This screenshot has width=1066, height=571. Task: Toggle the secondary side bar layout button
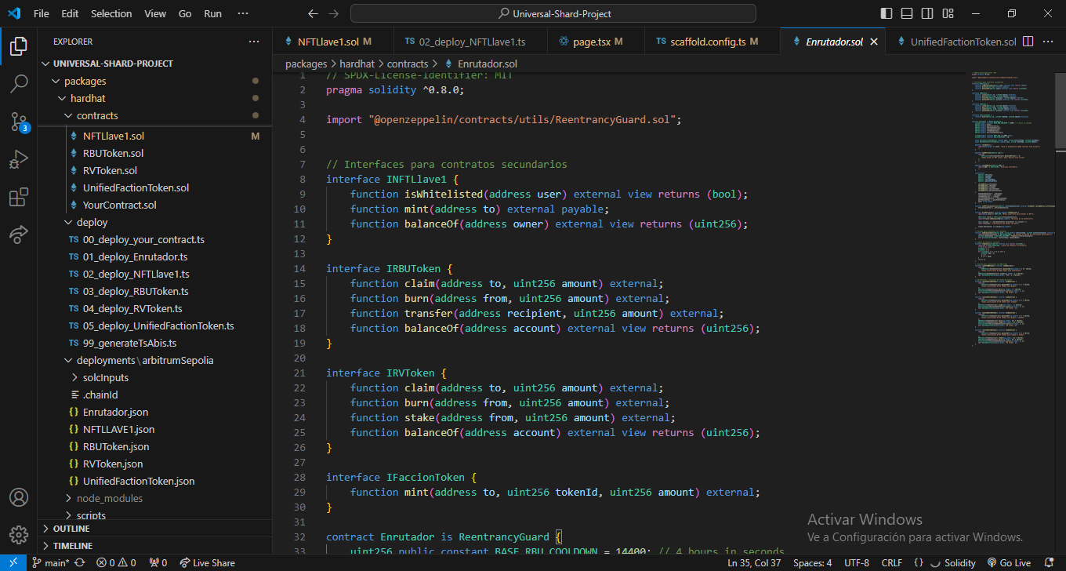coord(927,14)
